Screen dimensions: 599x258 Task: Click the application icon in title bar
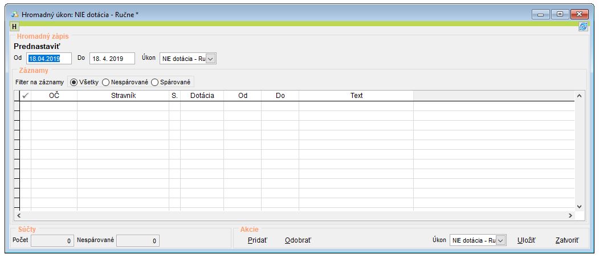[x=14, y=14]
